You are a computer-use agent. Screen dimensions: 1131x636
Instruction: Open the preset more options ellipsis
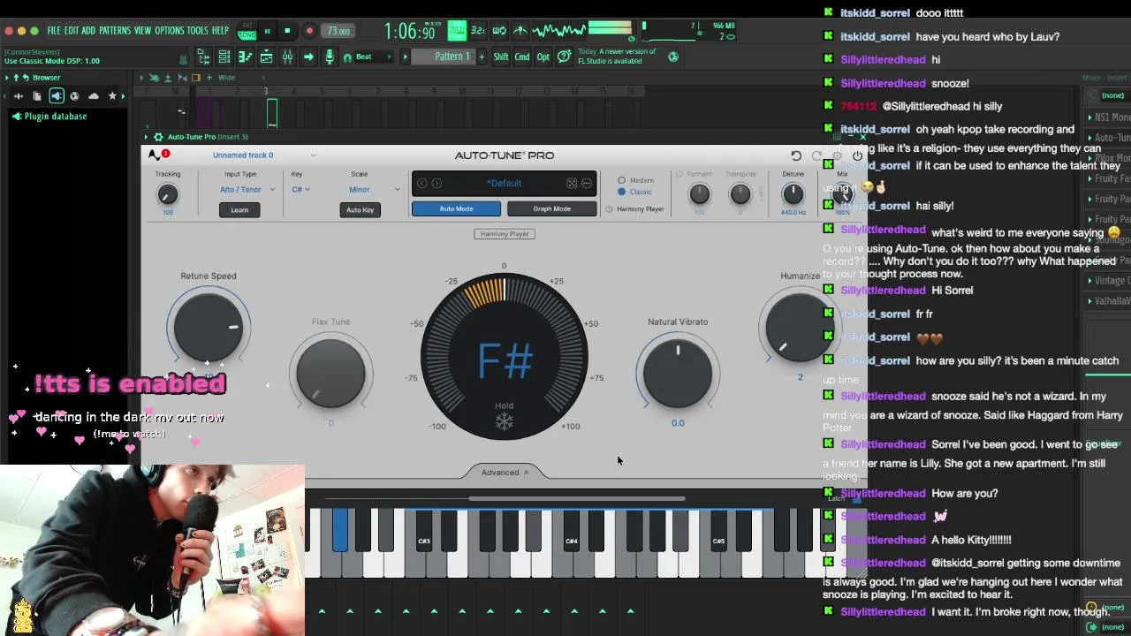click(586, 183)
